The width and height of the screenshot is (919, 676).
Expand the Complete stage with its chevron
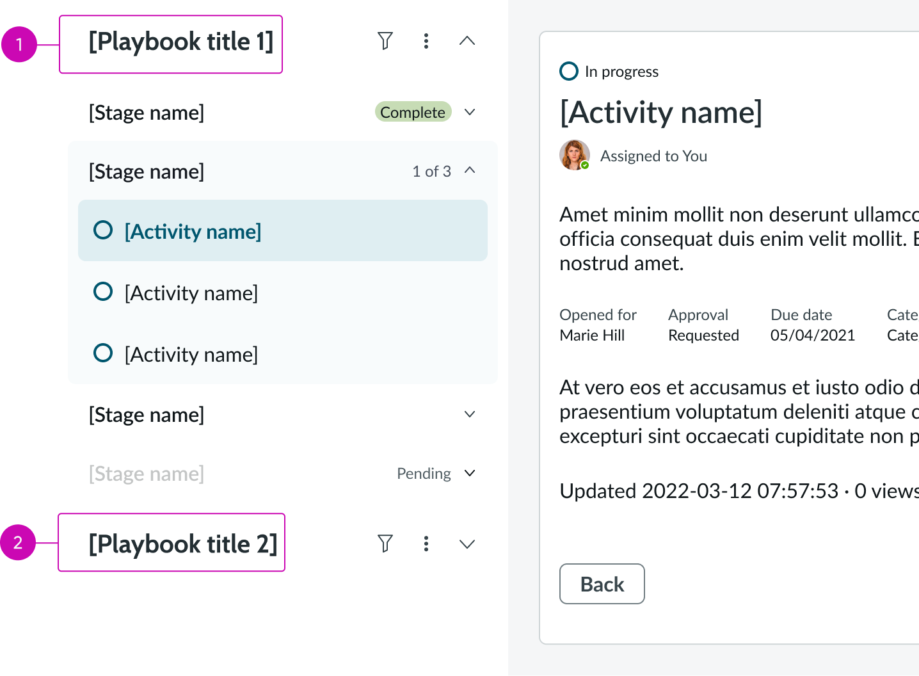[470, 112]
